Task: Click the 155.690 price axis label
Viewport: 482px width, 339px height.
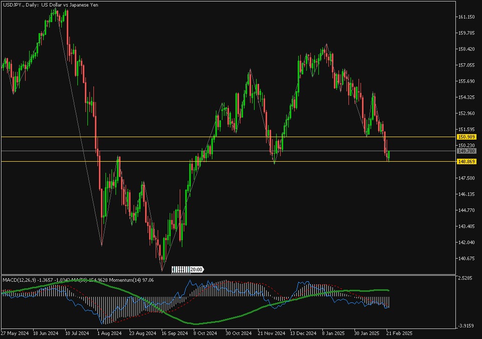Action: point(466,81)
